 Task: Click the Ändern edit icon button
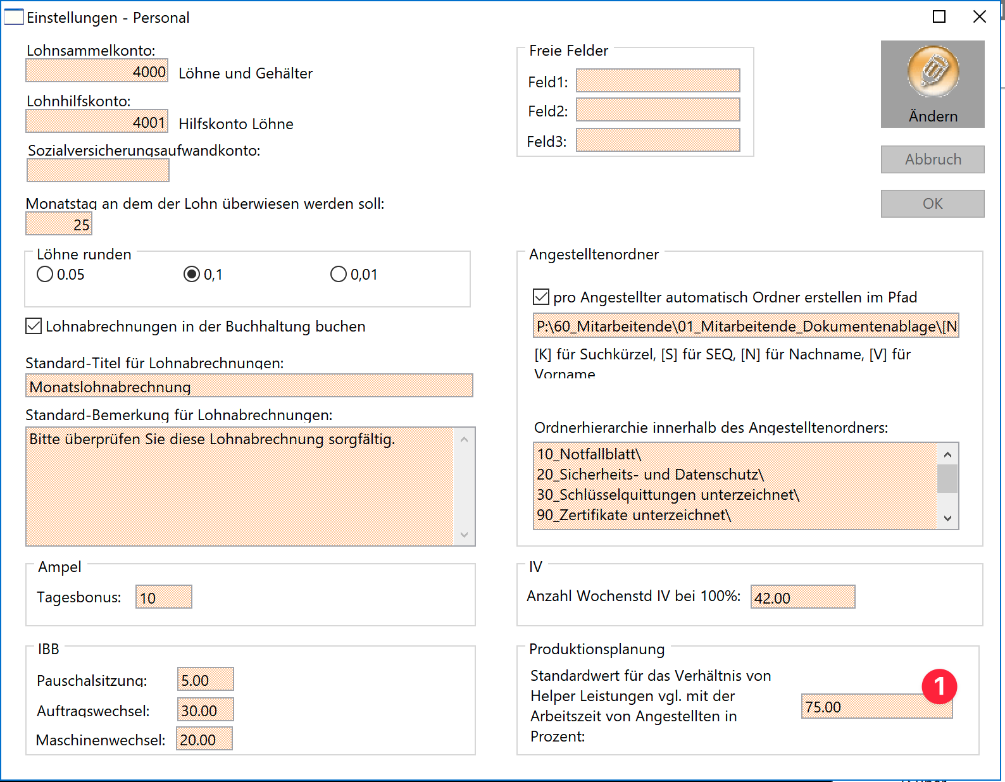(x=932, y=84)
